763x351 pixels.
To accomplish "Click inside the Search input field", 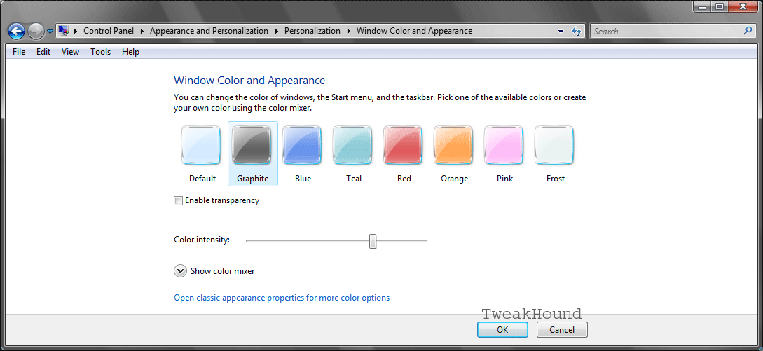I will point(666,31).
